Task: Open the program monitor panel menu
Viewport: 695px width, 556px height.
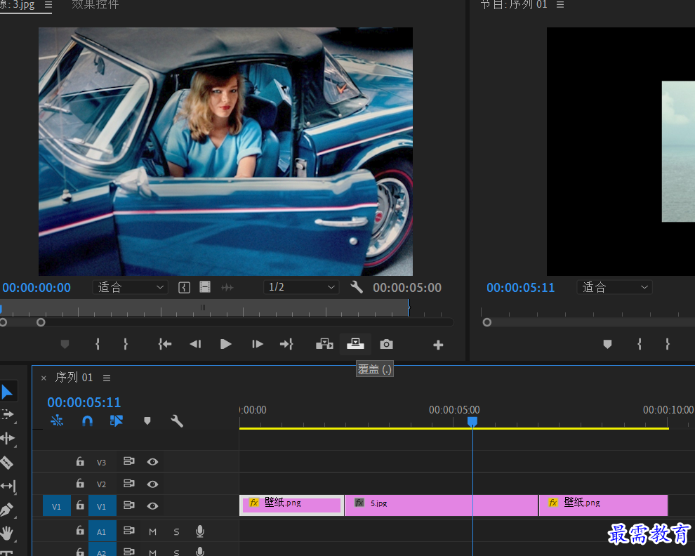Action: tap(560, 4)
